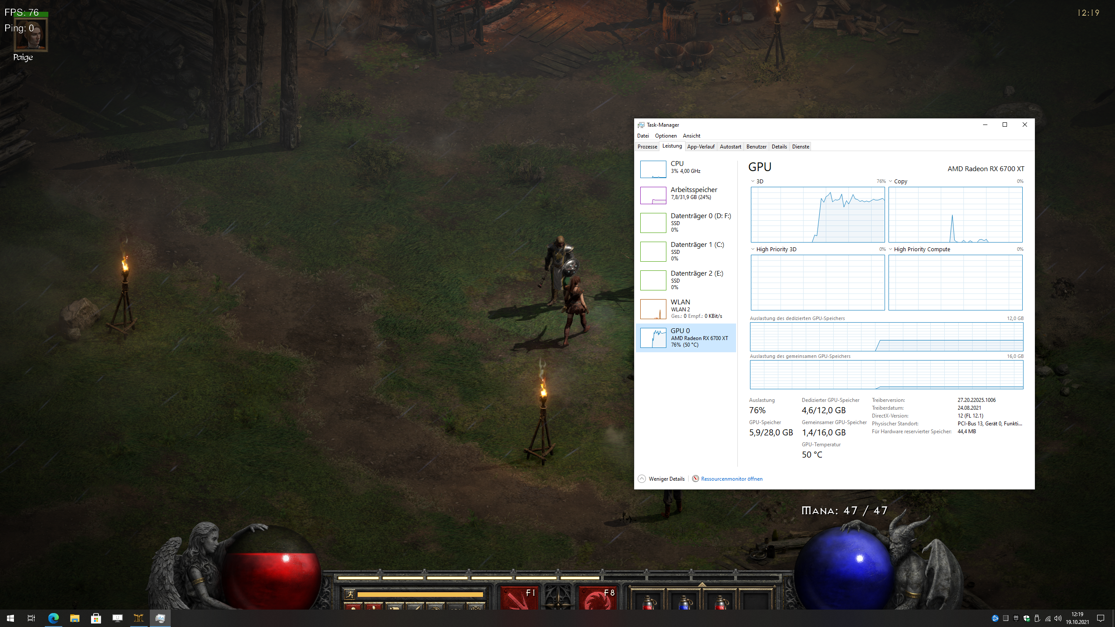
Task: Expand the belt with the arrow above potions
Action: 702,584
